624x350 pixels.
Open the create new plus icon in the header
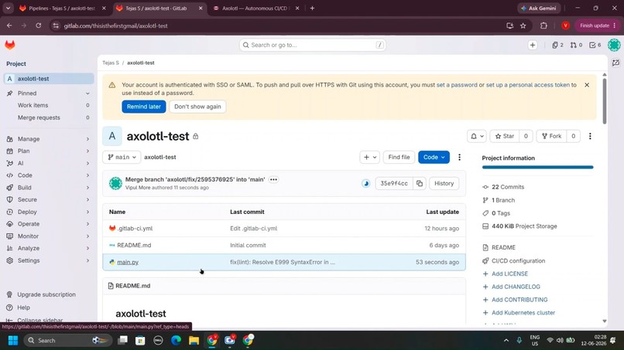click(533, 45)
